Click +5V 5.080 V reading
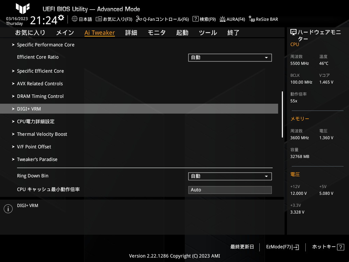The image size is (349, 262). [326, 193]
